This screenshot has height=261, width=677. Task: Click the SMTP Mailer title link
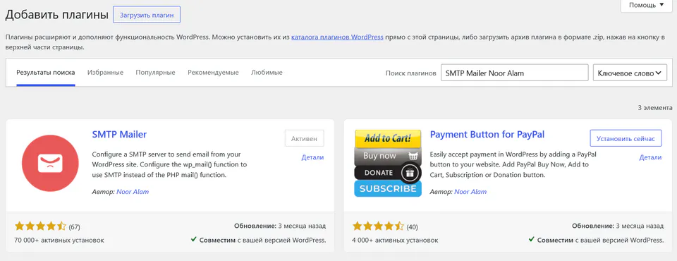[x=120, y=135]
